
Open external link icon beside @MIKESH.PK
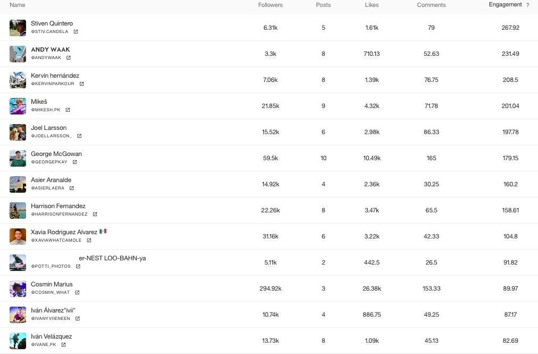[68, 110]
